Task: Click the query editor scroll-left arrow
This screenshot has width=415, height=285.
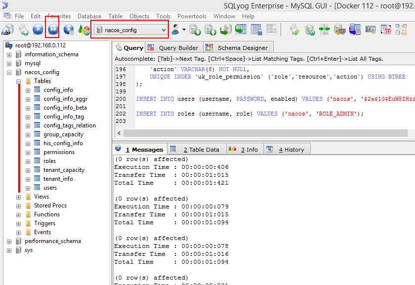Action: click(x=119, y=133)
